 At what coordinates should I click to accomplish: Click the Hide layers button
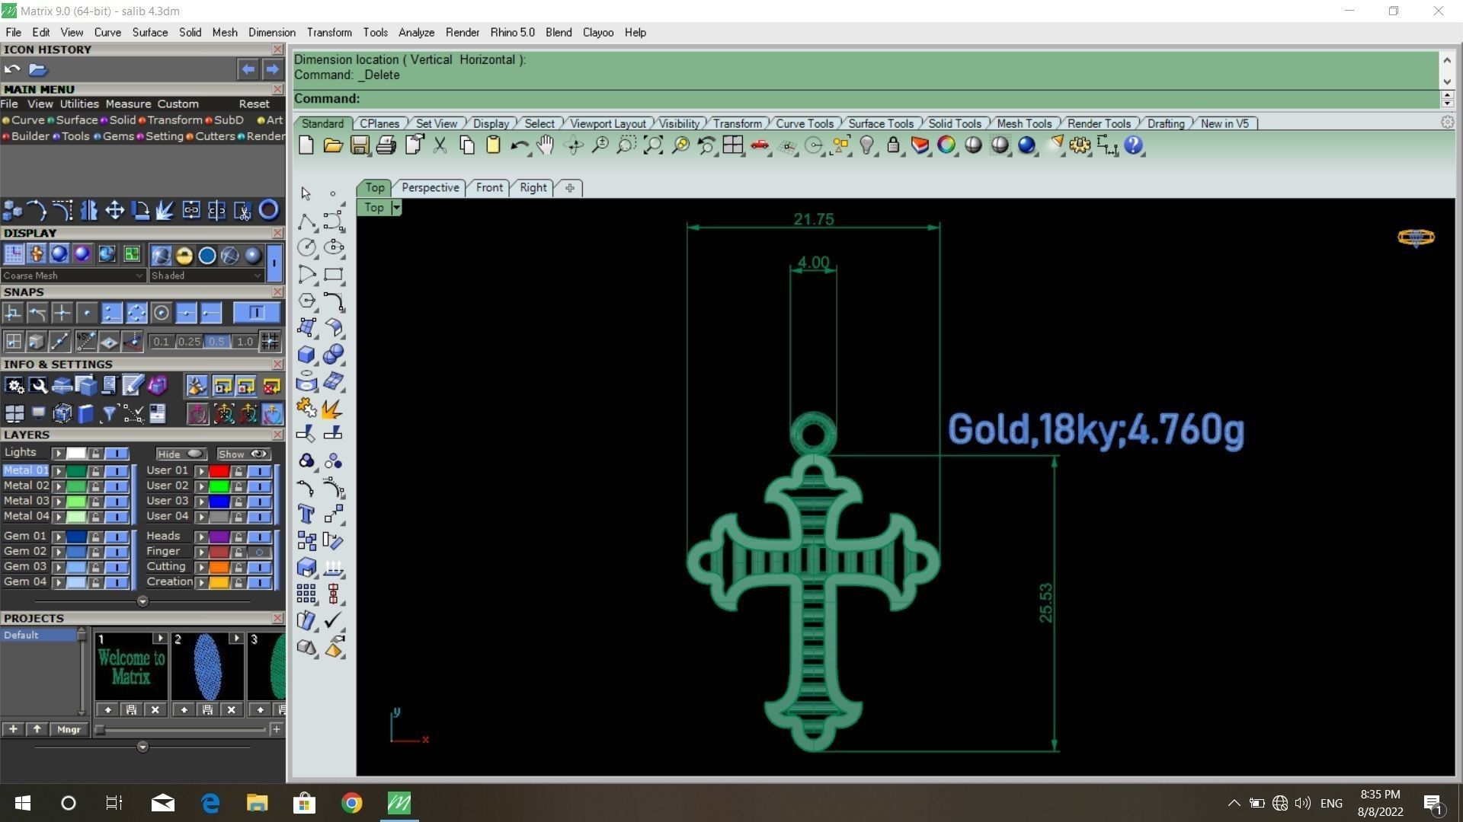pos(181,454)
